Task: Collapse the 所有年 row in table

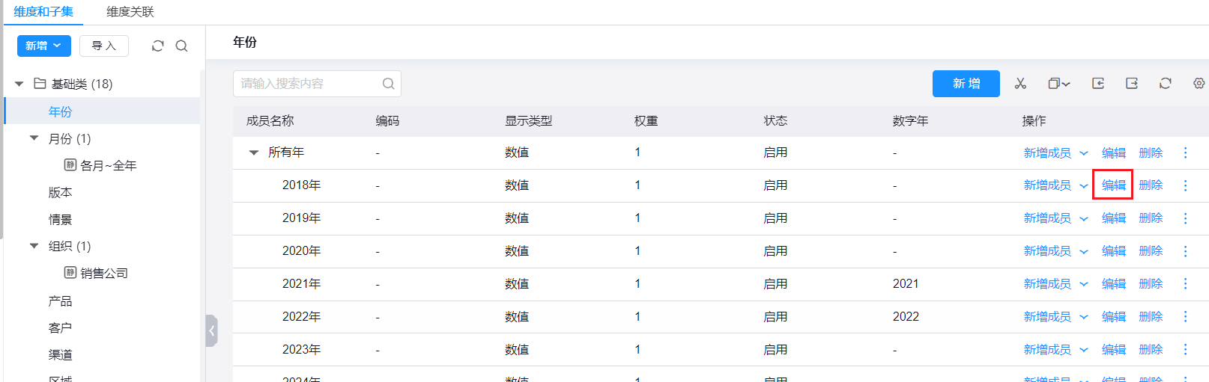Action: [x=253, y=153]
